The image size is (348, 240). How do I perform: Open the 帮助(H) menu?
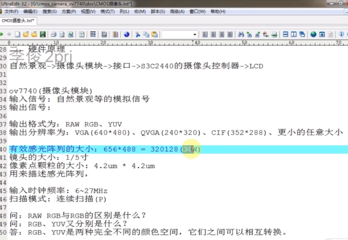218,11
